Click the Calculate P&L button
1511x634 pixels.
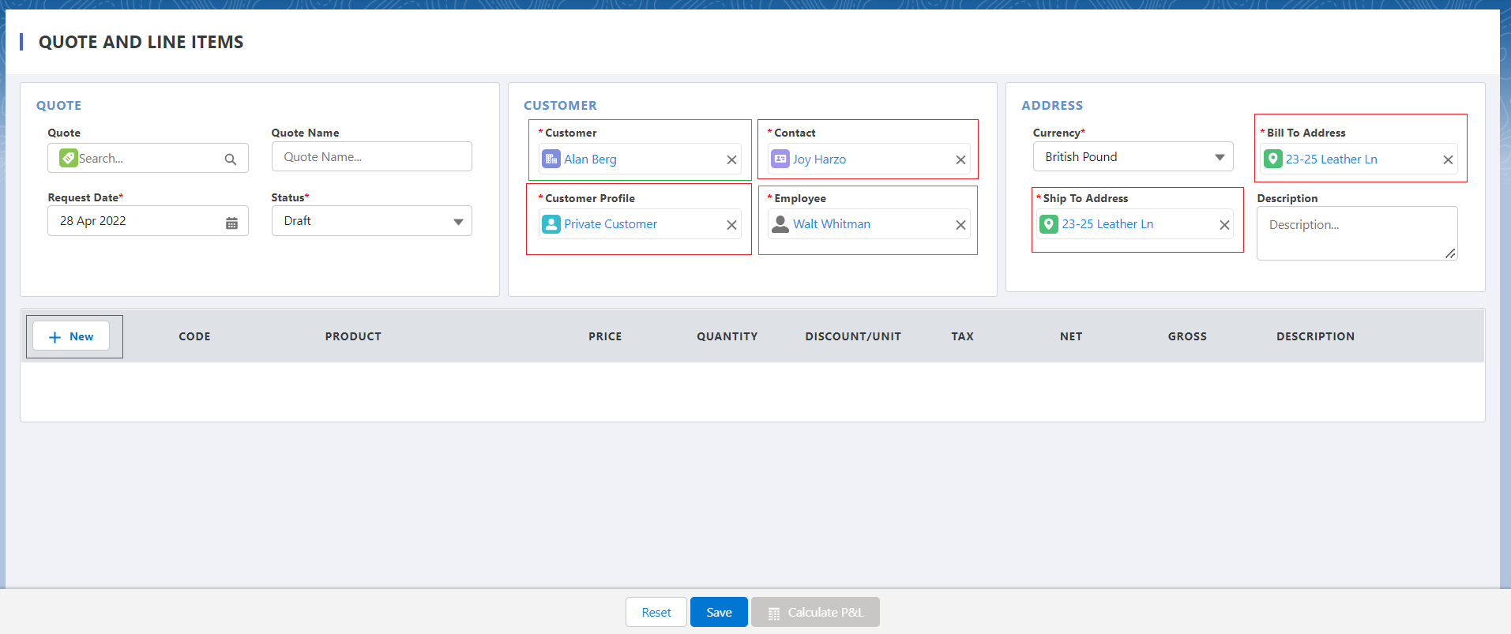815,612
